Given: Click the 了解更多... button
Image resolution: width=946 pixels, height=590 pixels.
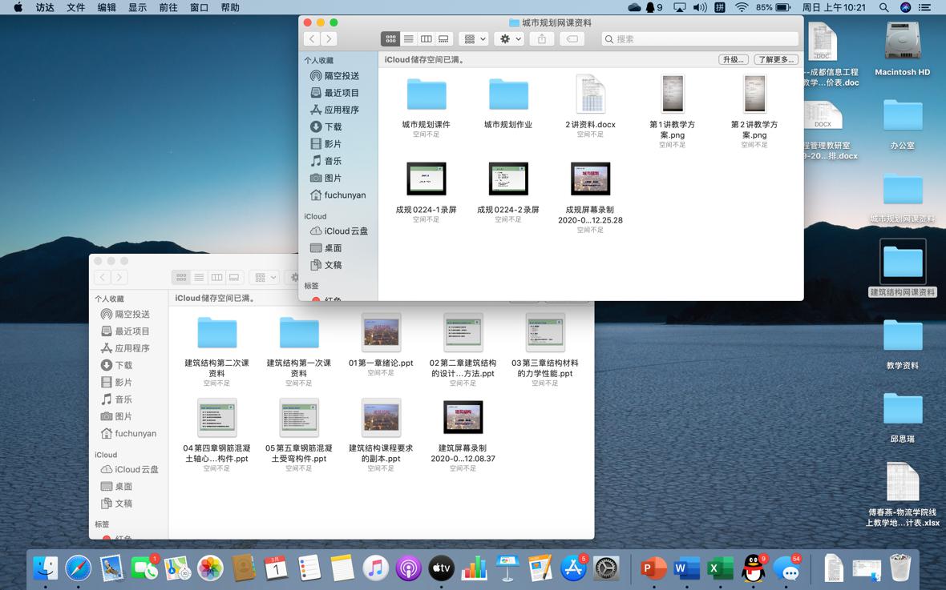Looking at the screenshot, I should tap(775, 59).
